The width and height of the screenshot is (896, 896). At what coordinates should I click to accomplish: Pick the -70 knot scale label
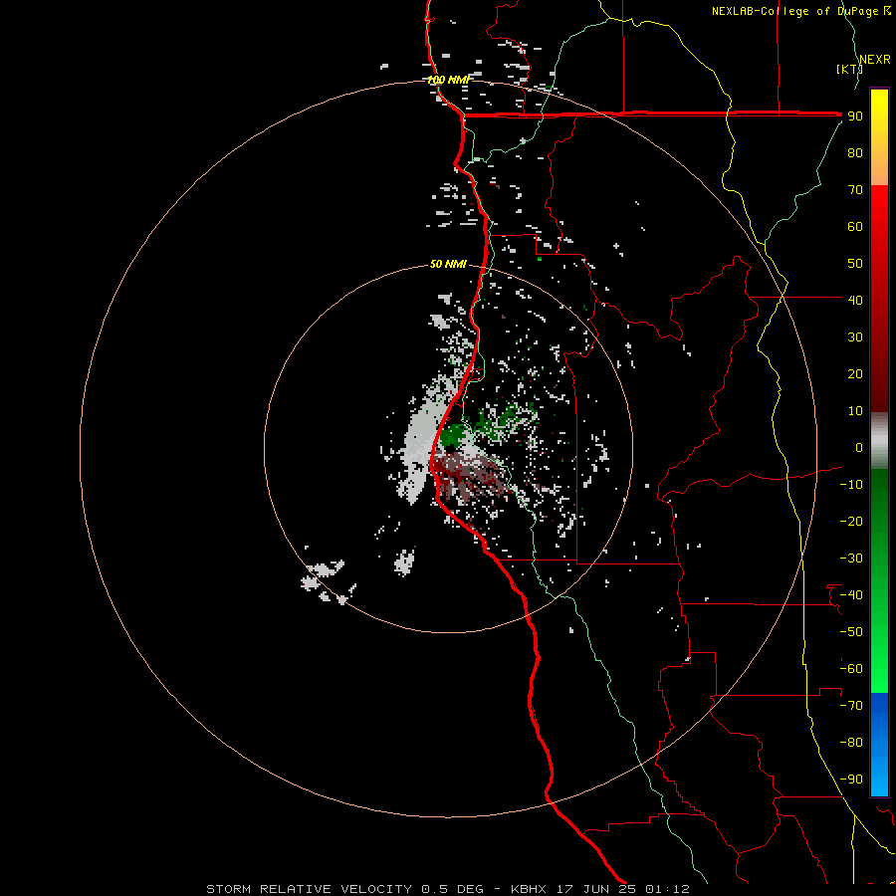pos(851,706)
